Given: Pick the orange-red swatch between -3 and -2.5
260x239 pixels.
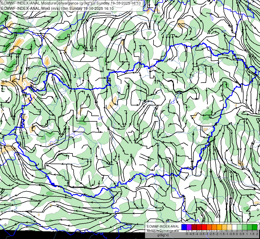Looking at the screenshot, I should [209, 227].
